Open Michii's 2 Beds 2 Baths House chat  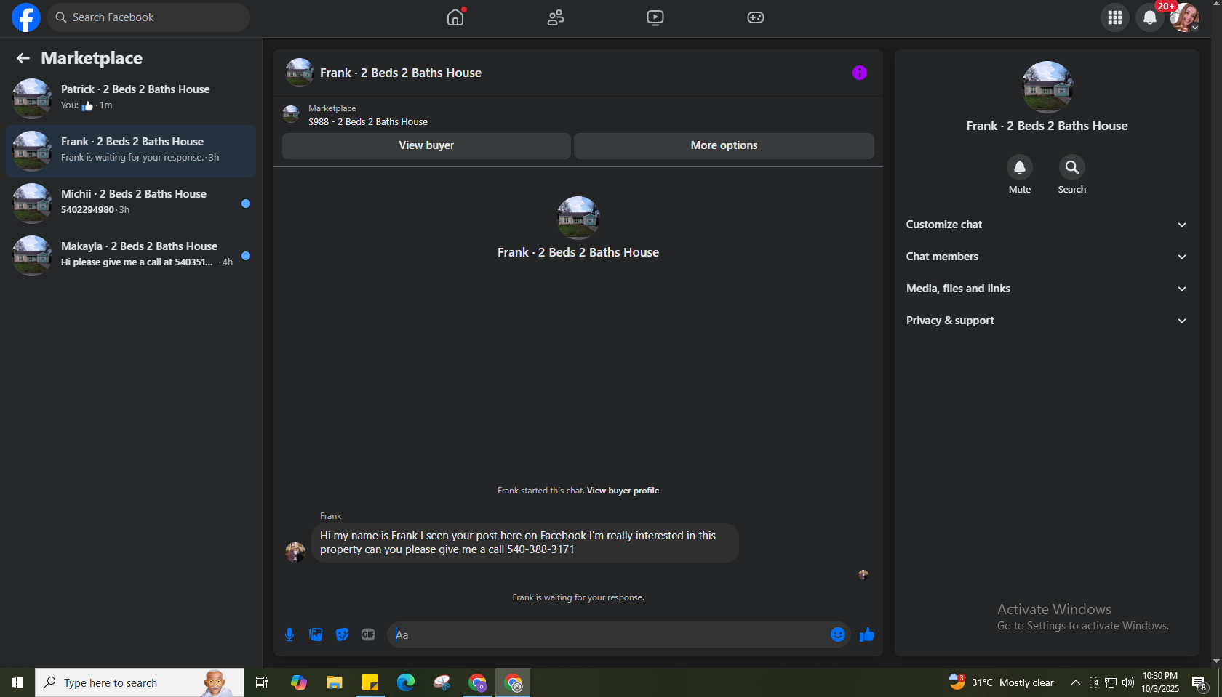(x=131, y=203)
